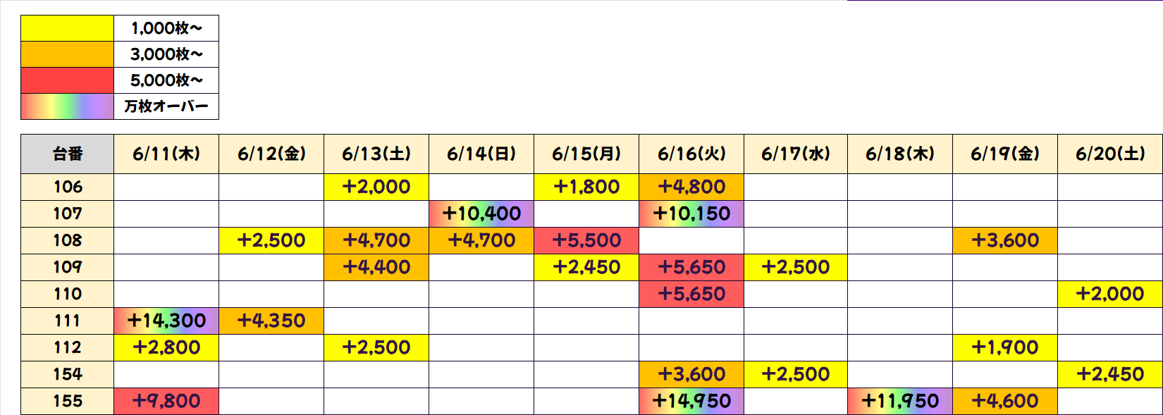Click the +14,300 cell for machine 111
Screen dimensions: 1163x415
(x=166, y=321)
